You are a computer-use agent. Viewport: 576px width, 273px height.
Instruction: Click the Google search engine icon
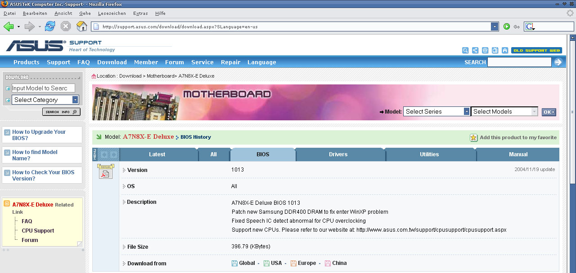point(530,26)
